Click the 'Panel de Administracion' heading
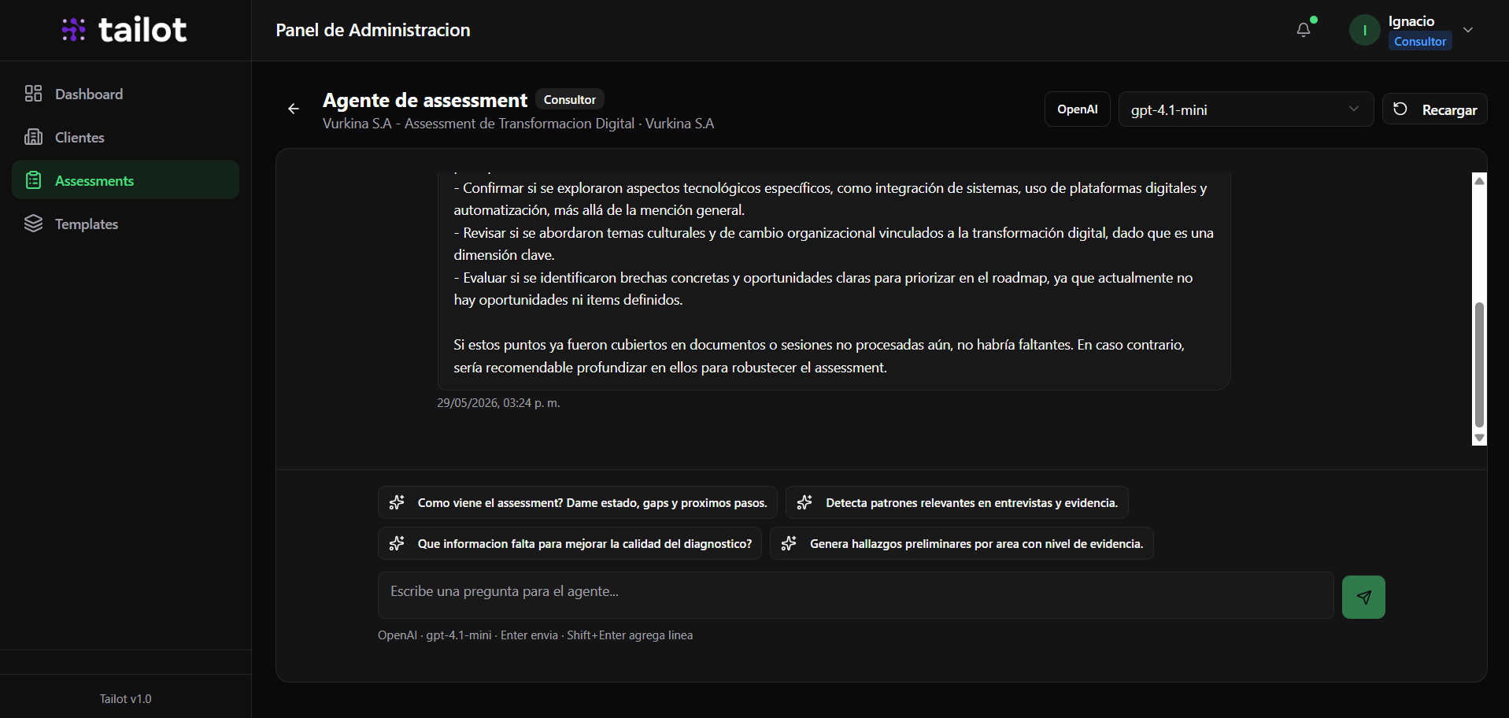 coord(373,30)
